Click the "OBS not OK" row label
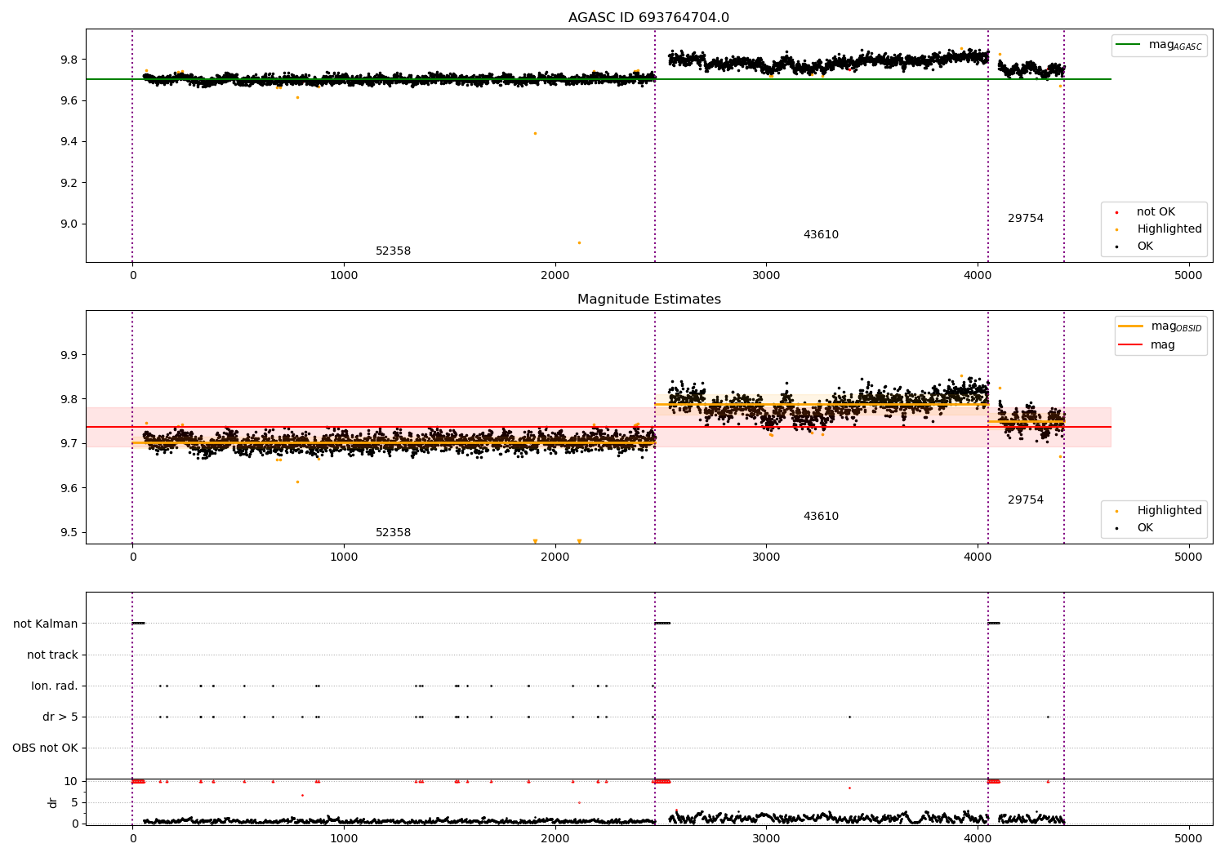 tap(46, 748)
